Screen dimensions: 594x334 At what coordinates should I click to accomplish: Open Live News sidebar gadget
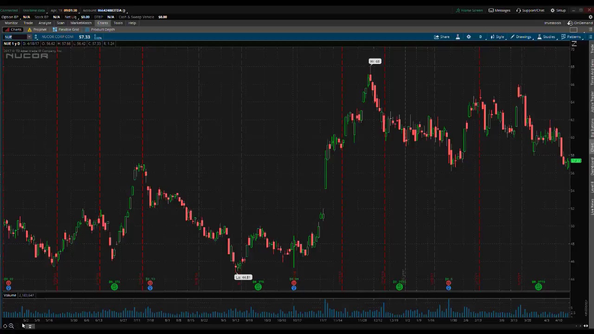click(x=592, y=206)
